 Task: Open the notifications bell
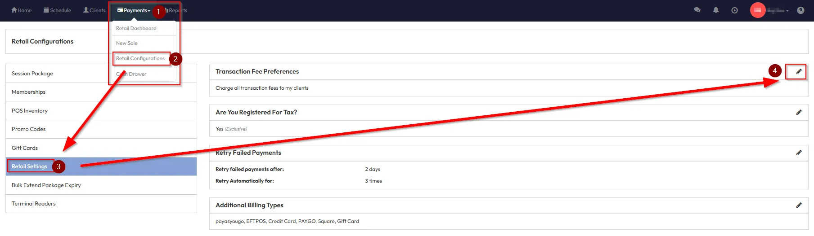715,10
